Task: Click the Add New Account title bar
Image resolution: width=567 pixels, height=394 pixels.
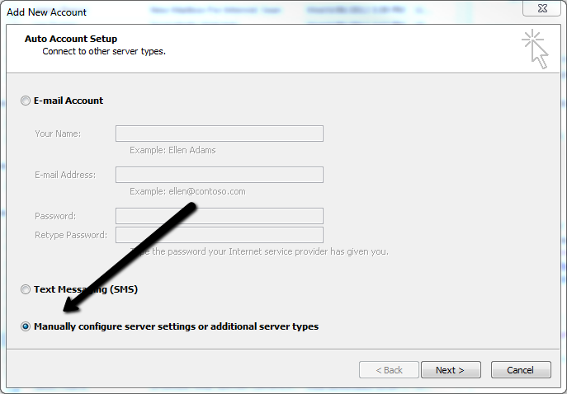Action: (x=248, y=12)
